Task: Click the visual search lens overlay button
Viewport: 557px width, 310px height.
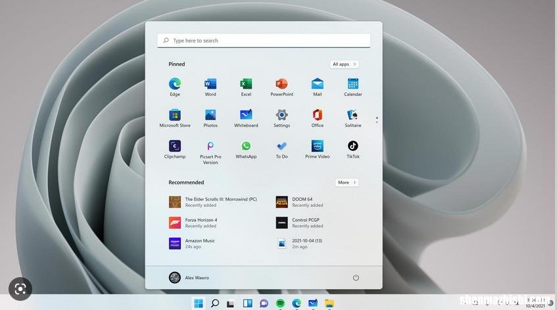Action: [20, 289]
